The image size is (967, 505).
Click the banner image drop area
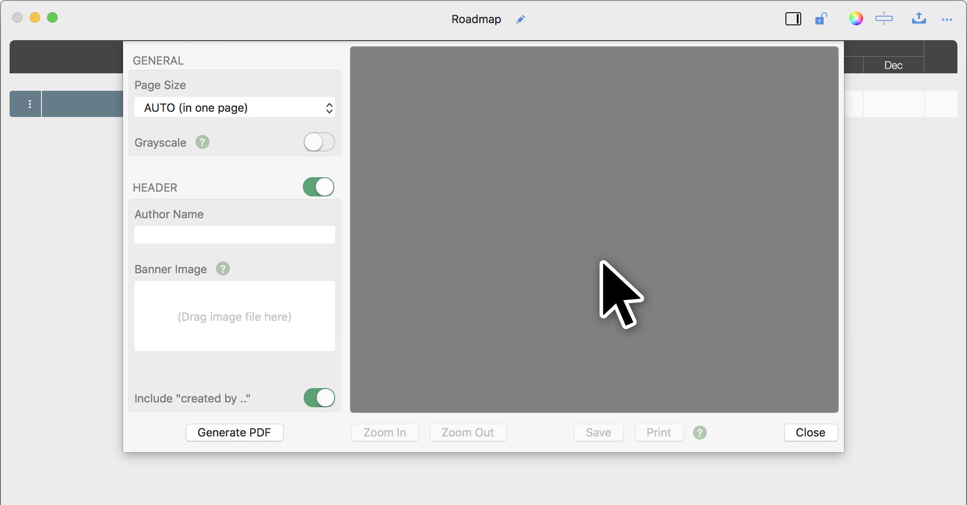point(235,316)
